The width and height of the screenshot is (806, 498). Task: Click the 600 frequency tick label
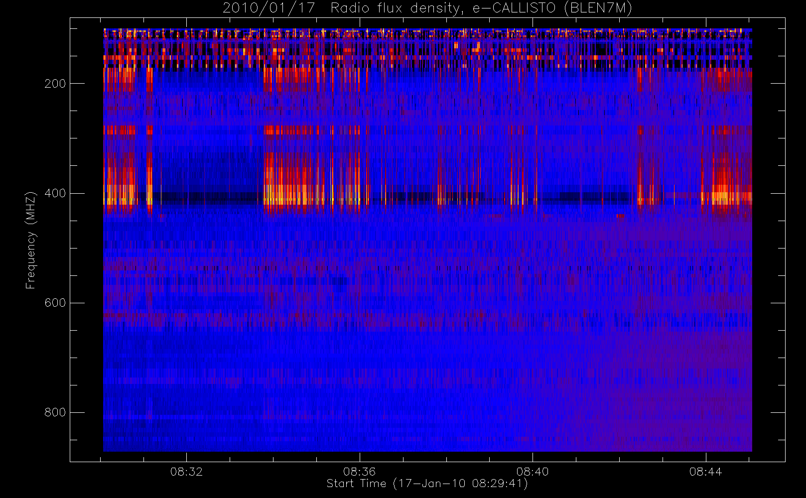[55, 303]
